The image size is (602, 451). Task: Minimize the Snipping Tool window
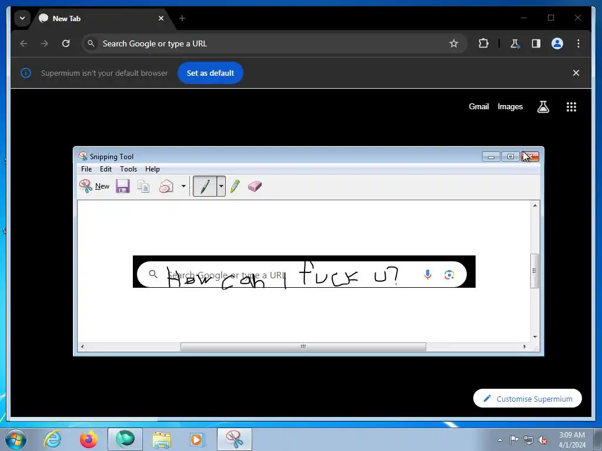(x=491, y=156)
